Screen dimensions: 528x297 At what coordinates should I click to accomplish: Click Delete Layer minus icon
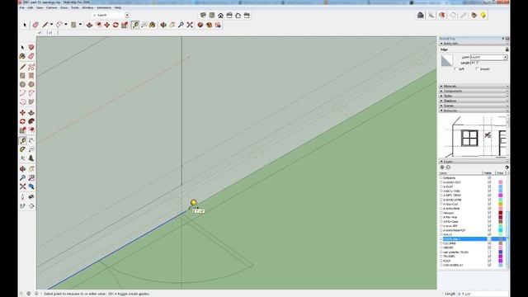point(448,167)
